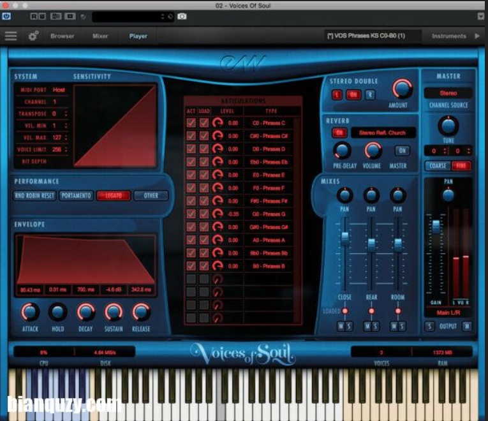Click the Master Gain fader
The width and height of the screenshot is (488, 421).
436,226
